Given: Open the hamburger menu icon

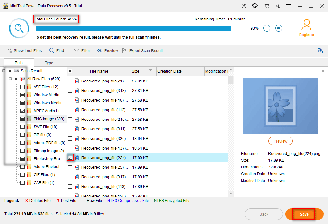Looking at the screenshot, I should (288, 6).
